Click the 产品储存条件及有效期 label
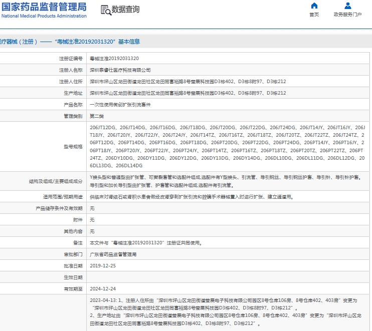Screen dimensions: 372x331 tap(59, 208)
